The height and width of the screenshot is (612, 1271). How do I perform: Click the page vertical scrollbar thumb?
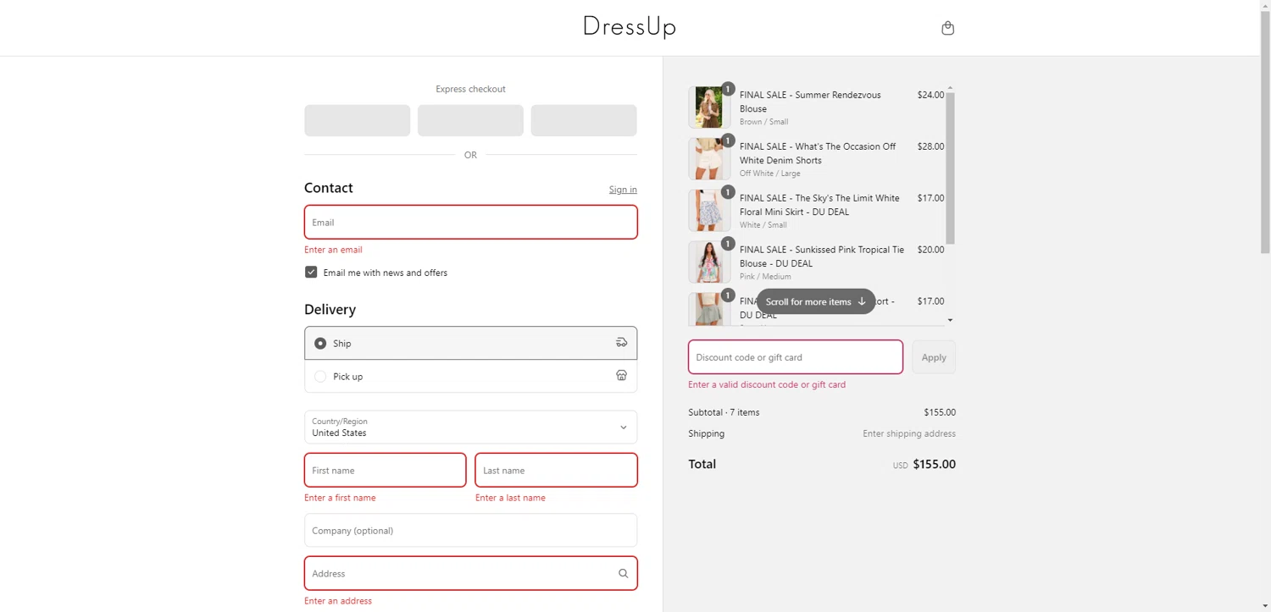pos(1265,130)
